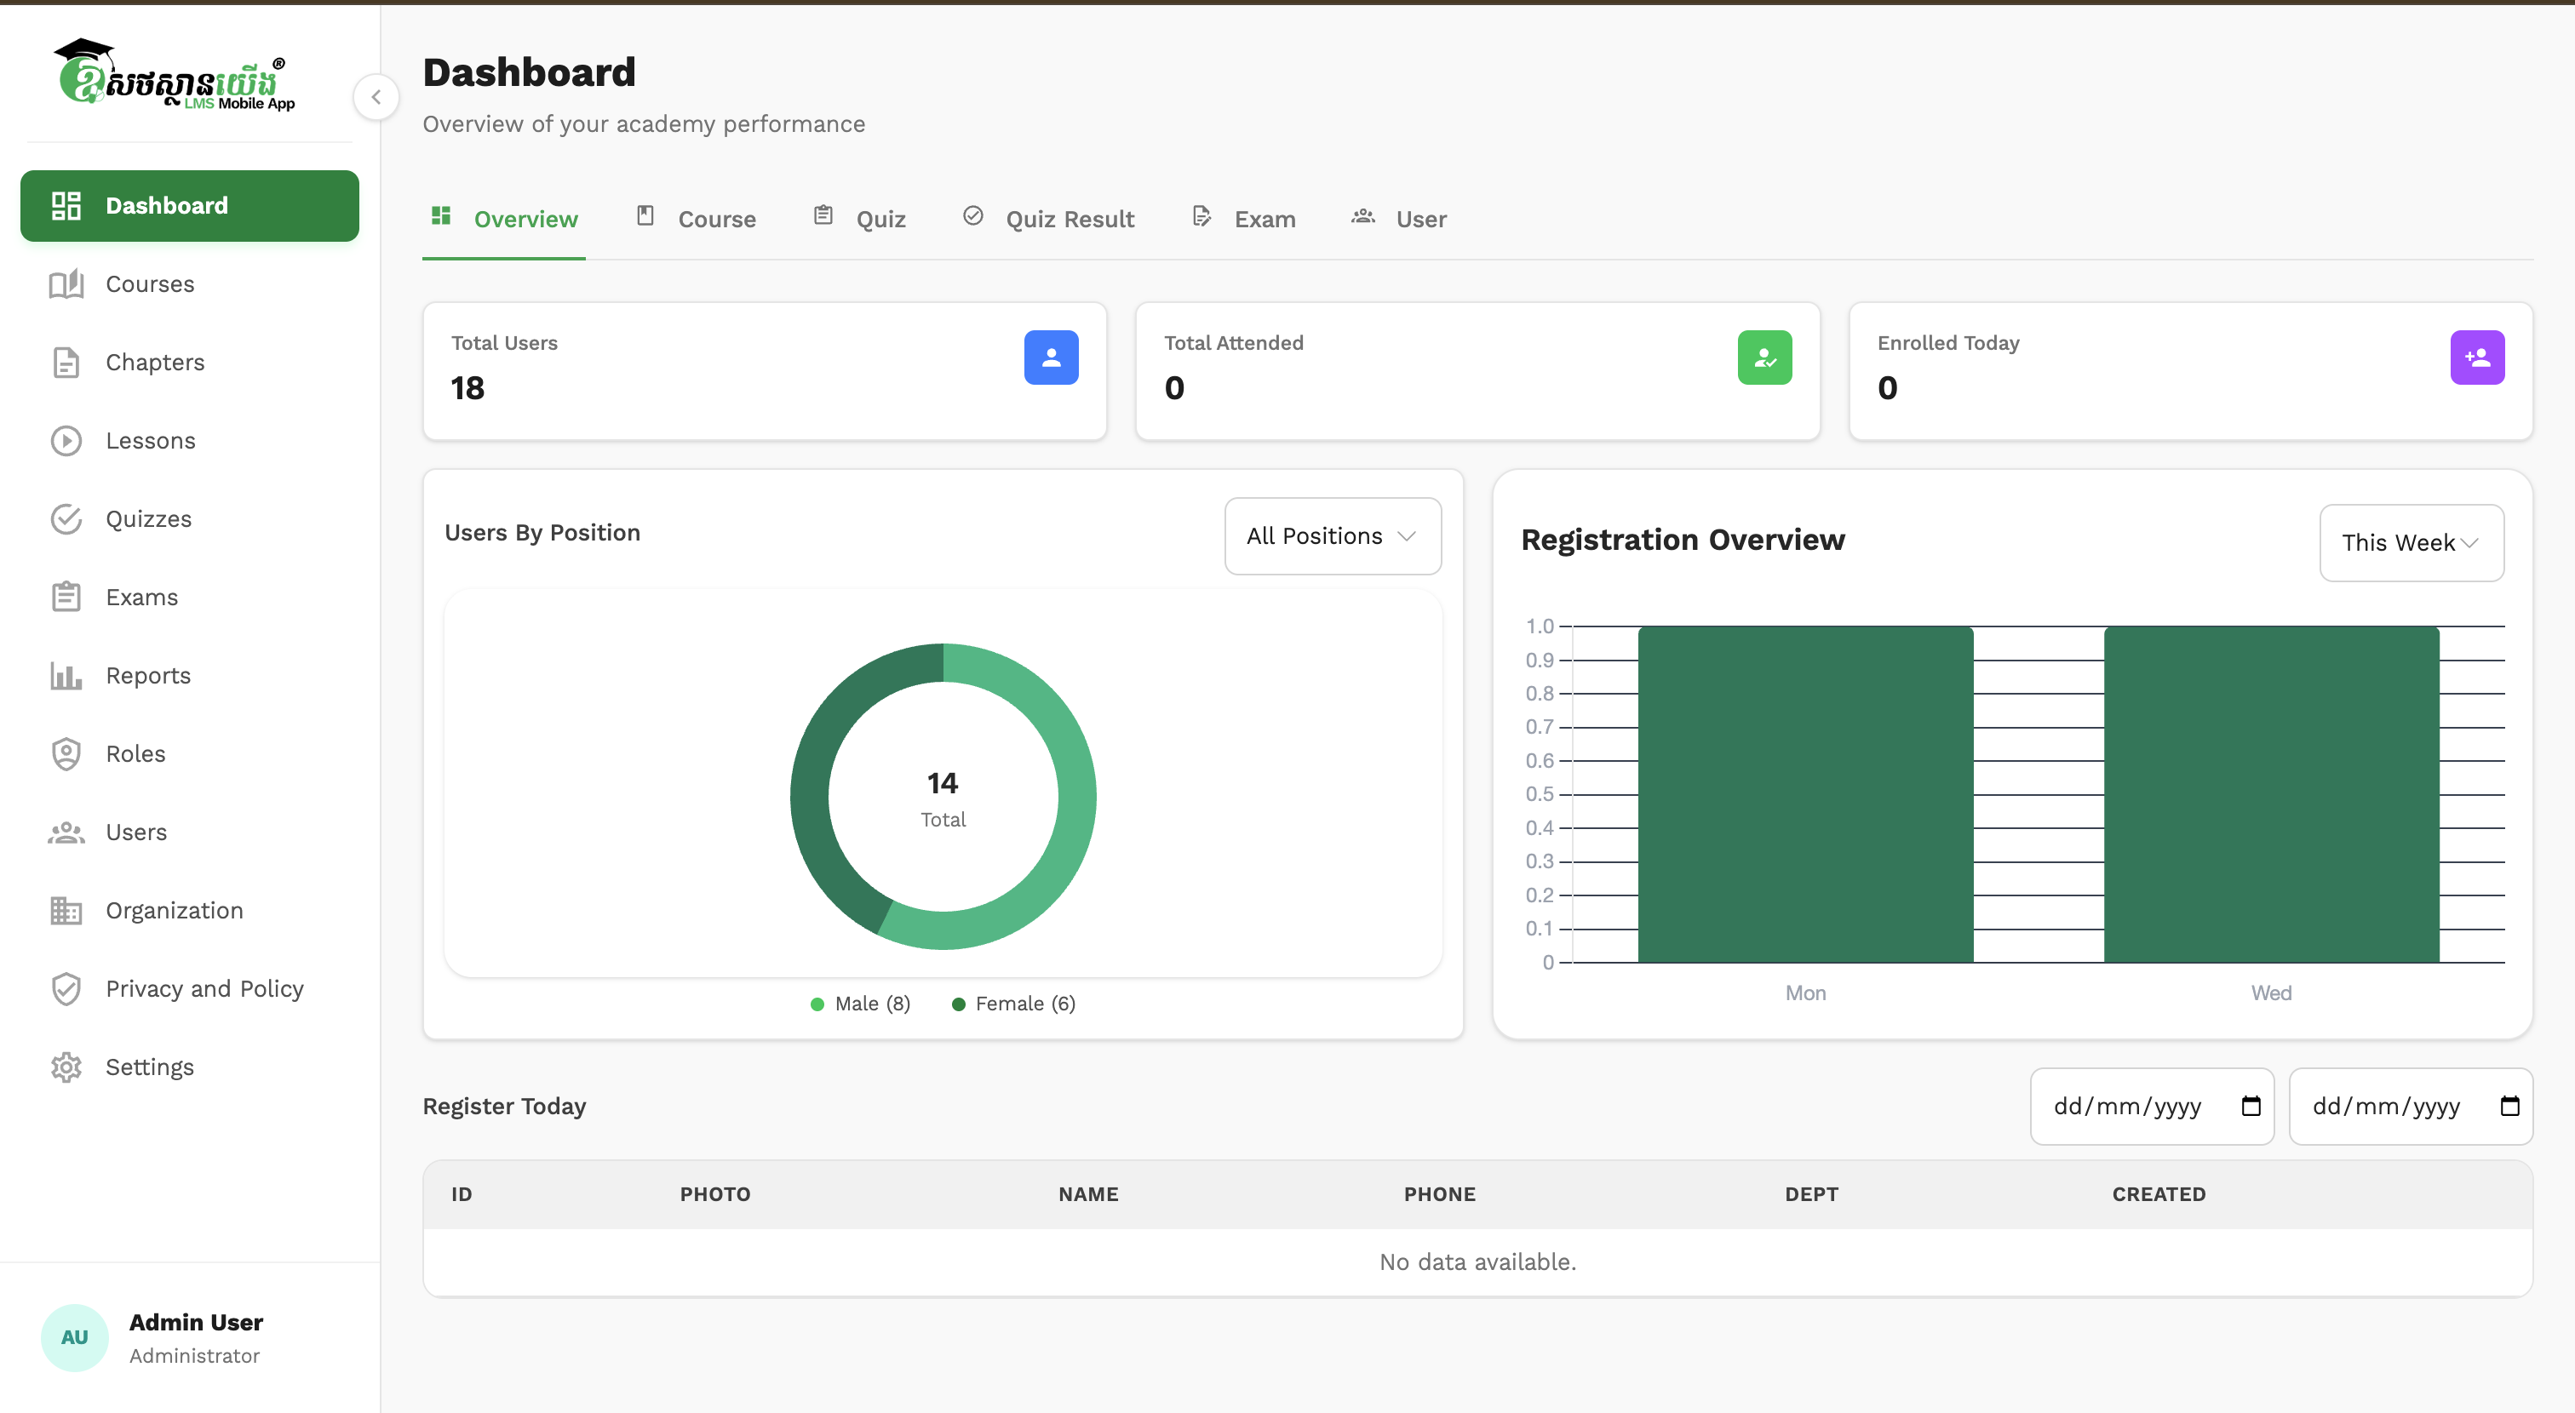Toggle the Female (6) legend item
The image size is (2575, 1413).
point(1013,1004)
